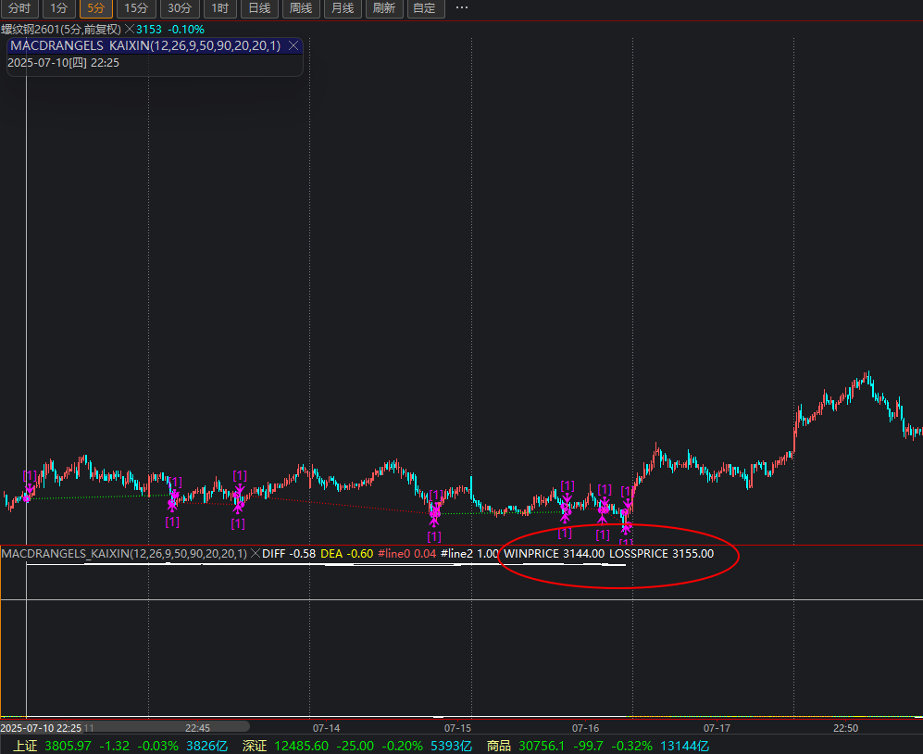The height and width of the screenshot is (754, 923).
Task: Show the 日线 daily chart
Action: point(259,8)
